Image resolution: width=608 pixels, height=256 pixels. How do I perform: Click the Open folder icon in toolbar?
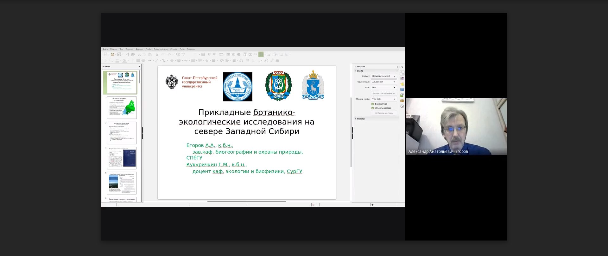(112, 54)
